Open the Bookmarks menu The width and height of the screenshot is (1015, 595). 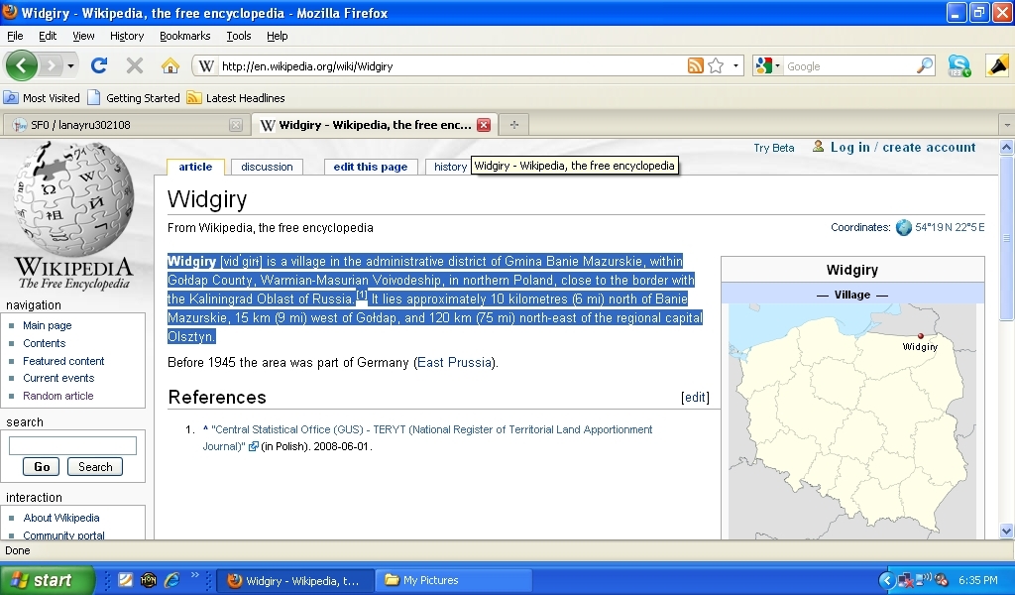(x=184, y=36)
